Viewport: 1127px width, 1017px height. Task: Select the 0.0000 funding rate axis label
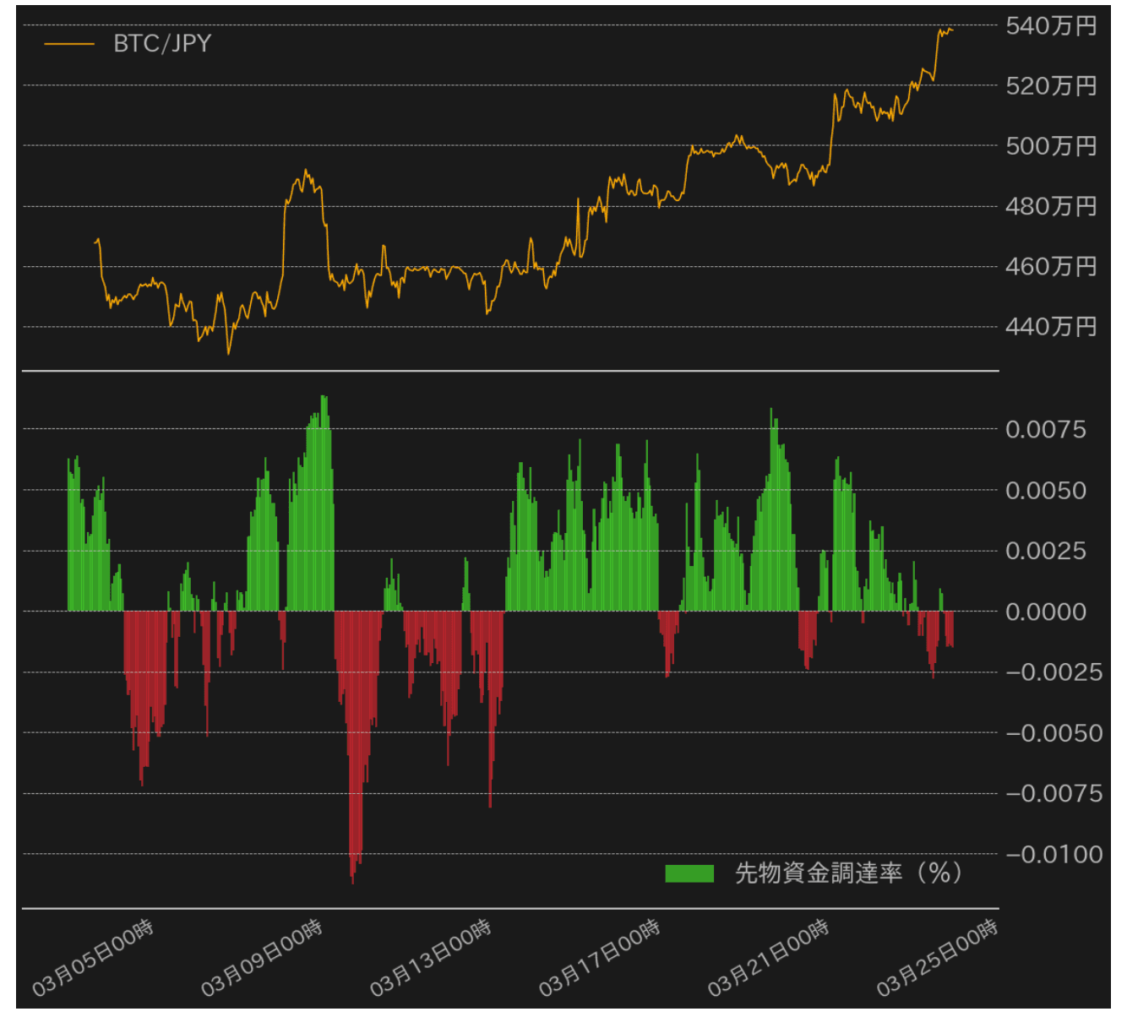click(1046, 612)
